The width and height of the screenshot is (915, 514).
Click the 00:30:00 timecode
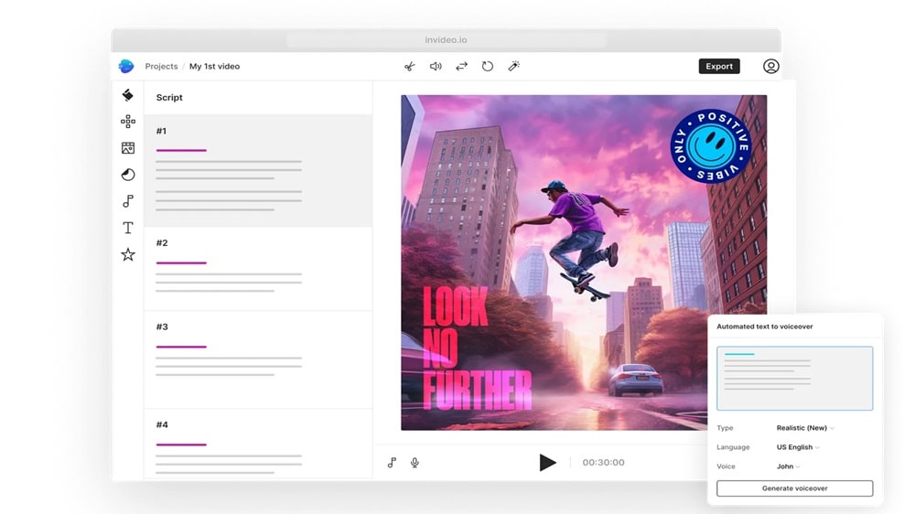603,463
